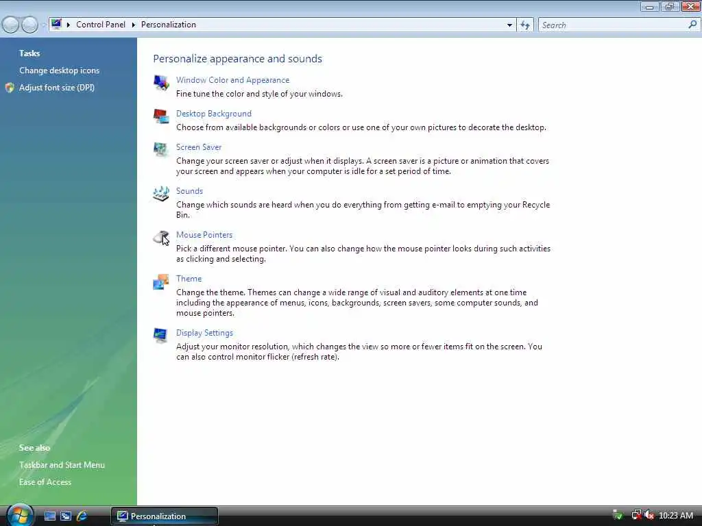702x526 pixels.
Task: Click Personalization taskbar button
Action: point(165,516)
